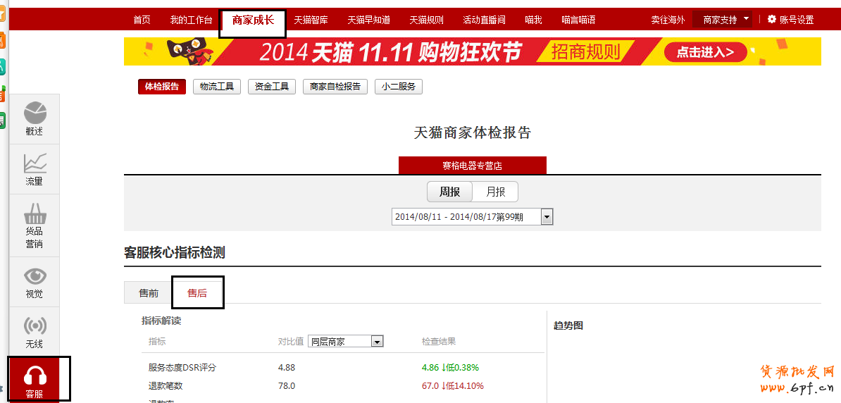Click the 物流工具 button
Image resolution: width=841 pixels, height=403 pixels.
click(x=217, y=87)
